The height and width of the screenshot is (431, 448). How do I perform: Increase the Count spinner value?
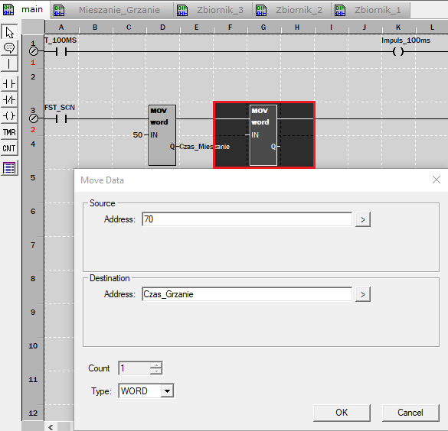click(156, 365)
